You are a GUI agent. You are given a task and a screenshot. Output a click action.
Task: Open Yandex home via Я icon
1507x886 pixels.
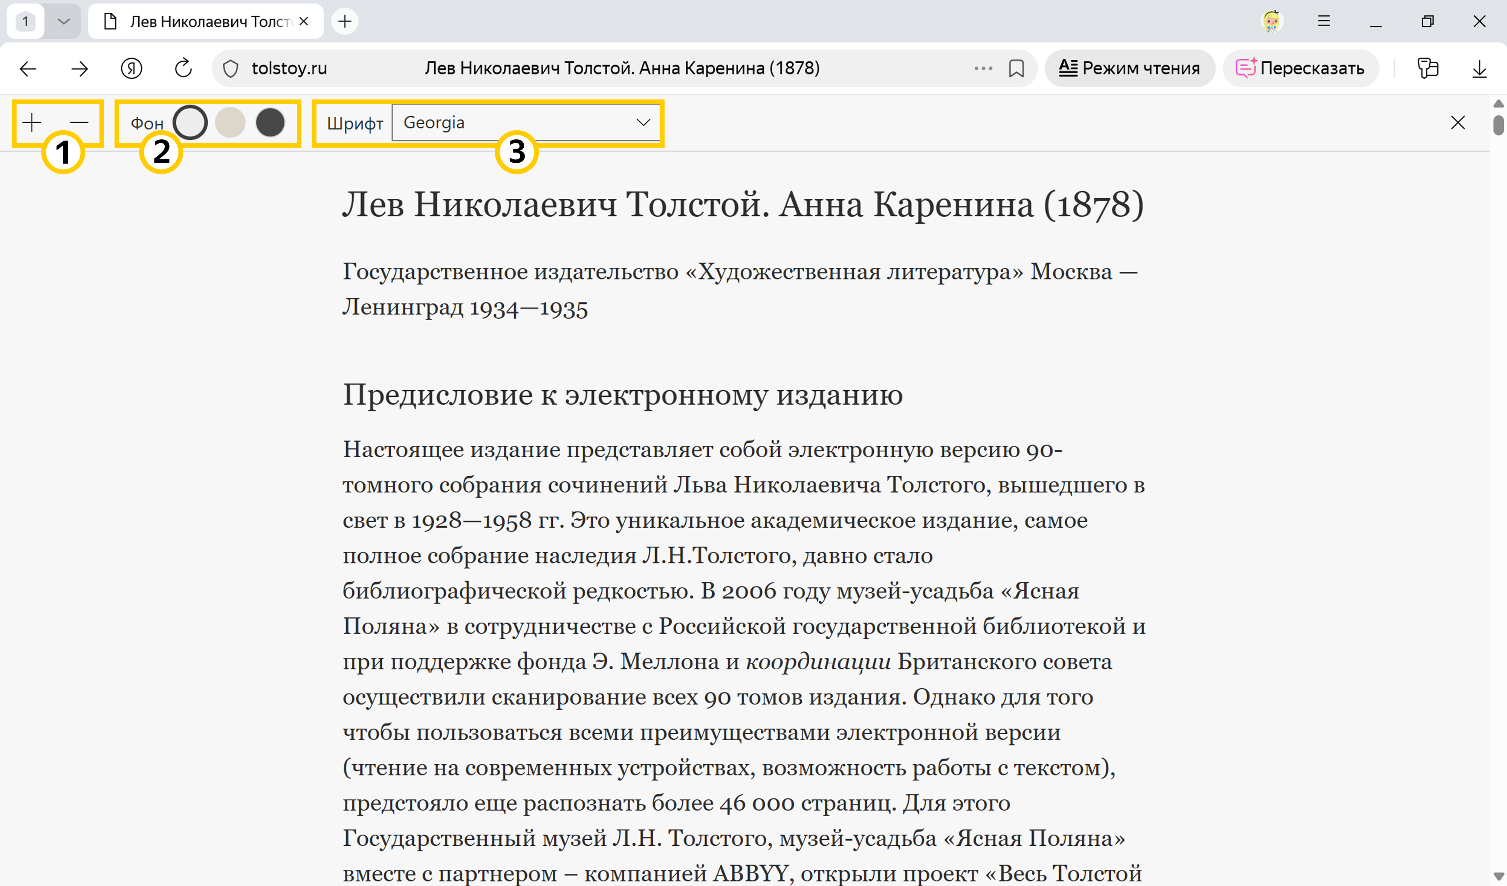(131, 69)
